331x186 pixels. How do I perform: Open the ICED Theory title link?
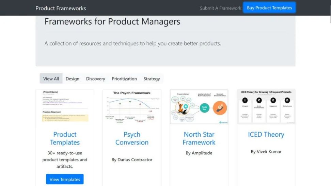[266, 134]
